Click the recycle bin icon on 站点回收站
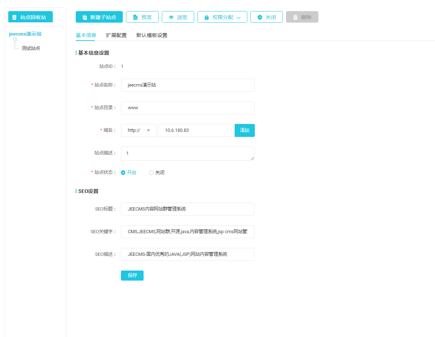435x337 pixels. pos(14,17)
